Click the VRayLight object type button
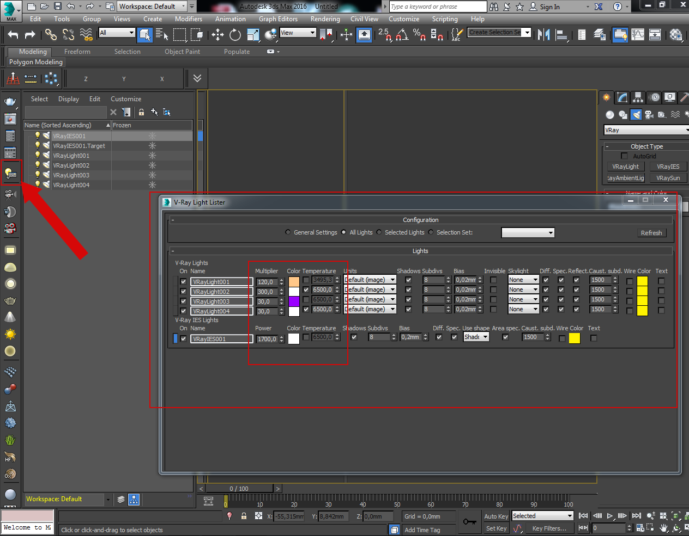Image resolution: width=689 pixels, height=536 pixels. (625, 167)
